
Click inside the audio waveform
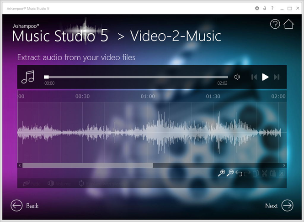click(x=152, y=133)
